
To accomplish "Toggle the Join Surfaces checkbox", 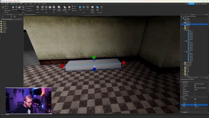I will [26, 10].
